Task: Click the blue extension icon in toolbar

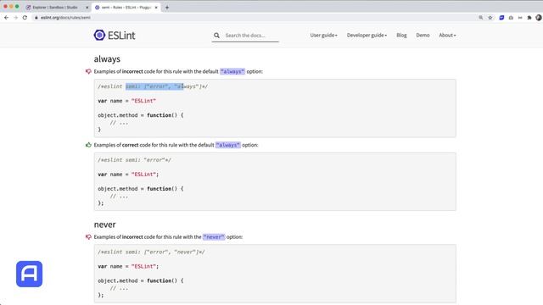Action: click(501, 17)
